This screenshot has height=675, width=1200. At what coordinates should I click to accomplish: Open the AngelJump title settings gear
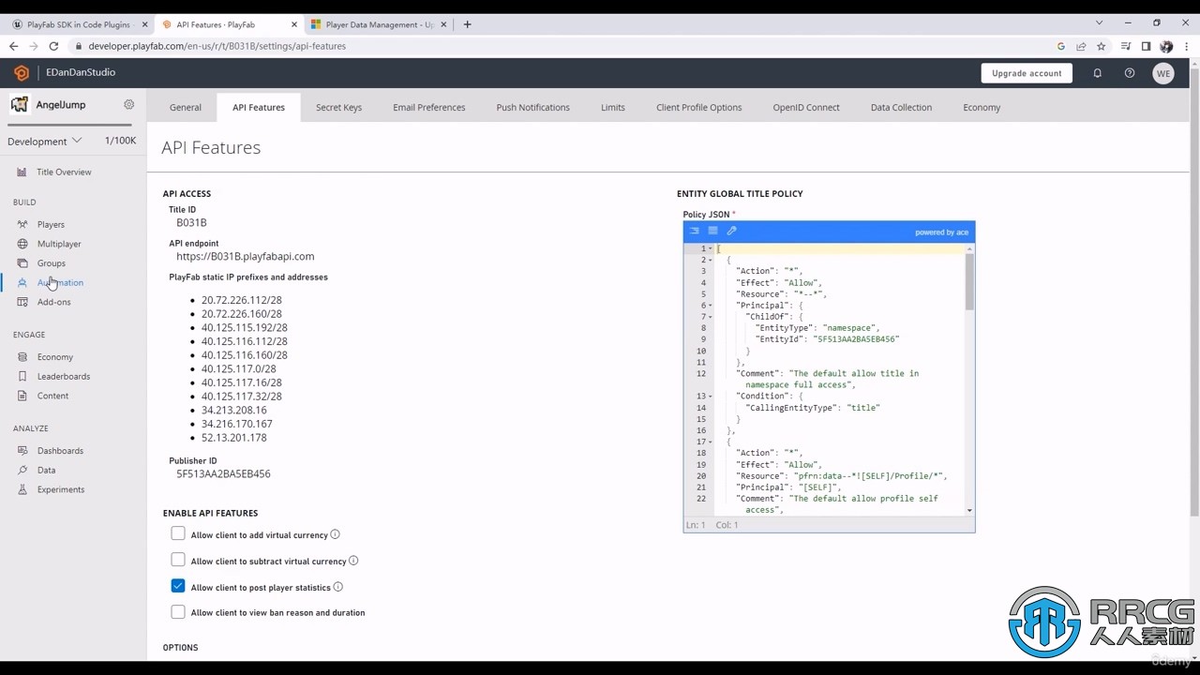tap(129, 104)
